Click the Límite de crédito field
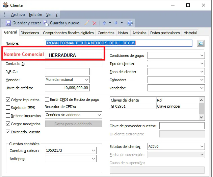Image resolution: width=213 pixels, height=177 pixels. pyautogui.click(x=67, y=88)
